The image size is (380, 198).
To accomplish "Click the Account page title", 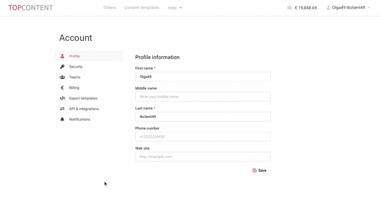I will coord(75,38).
